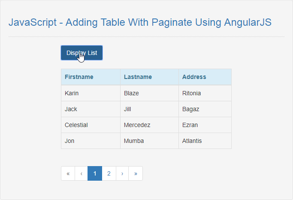Image resolution: width=293 pixels, height=200 pixels.
Task: Select the Blaze lastname cell
Action: tap(149, 93)
